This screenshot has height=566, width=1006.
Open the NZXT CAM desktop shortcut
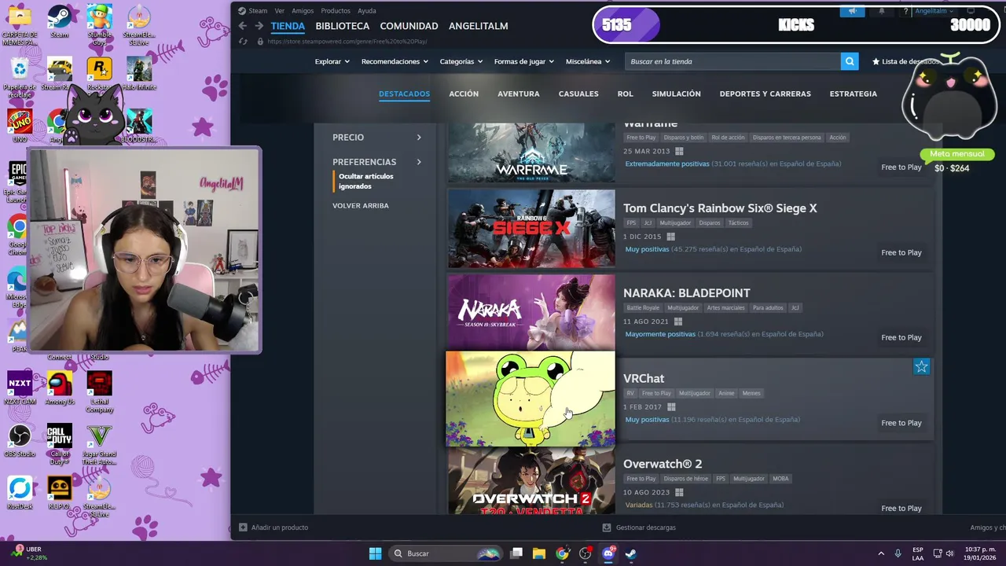(20, 388)
